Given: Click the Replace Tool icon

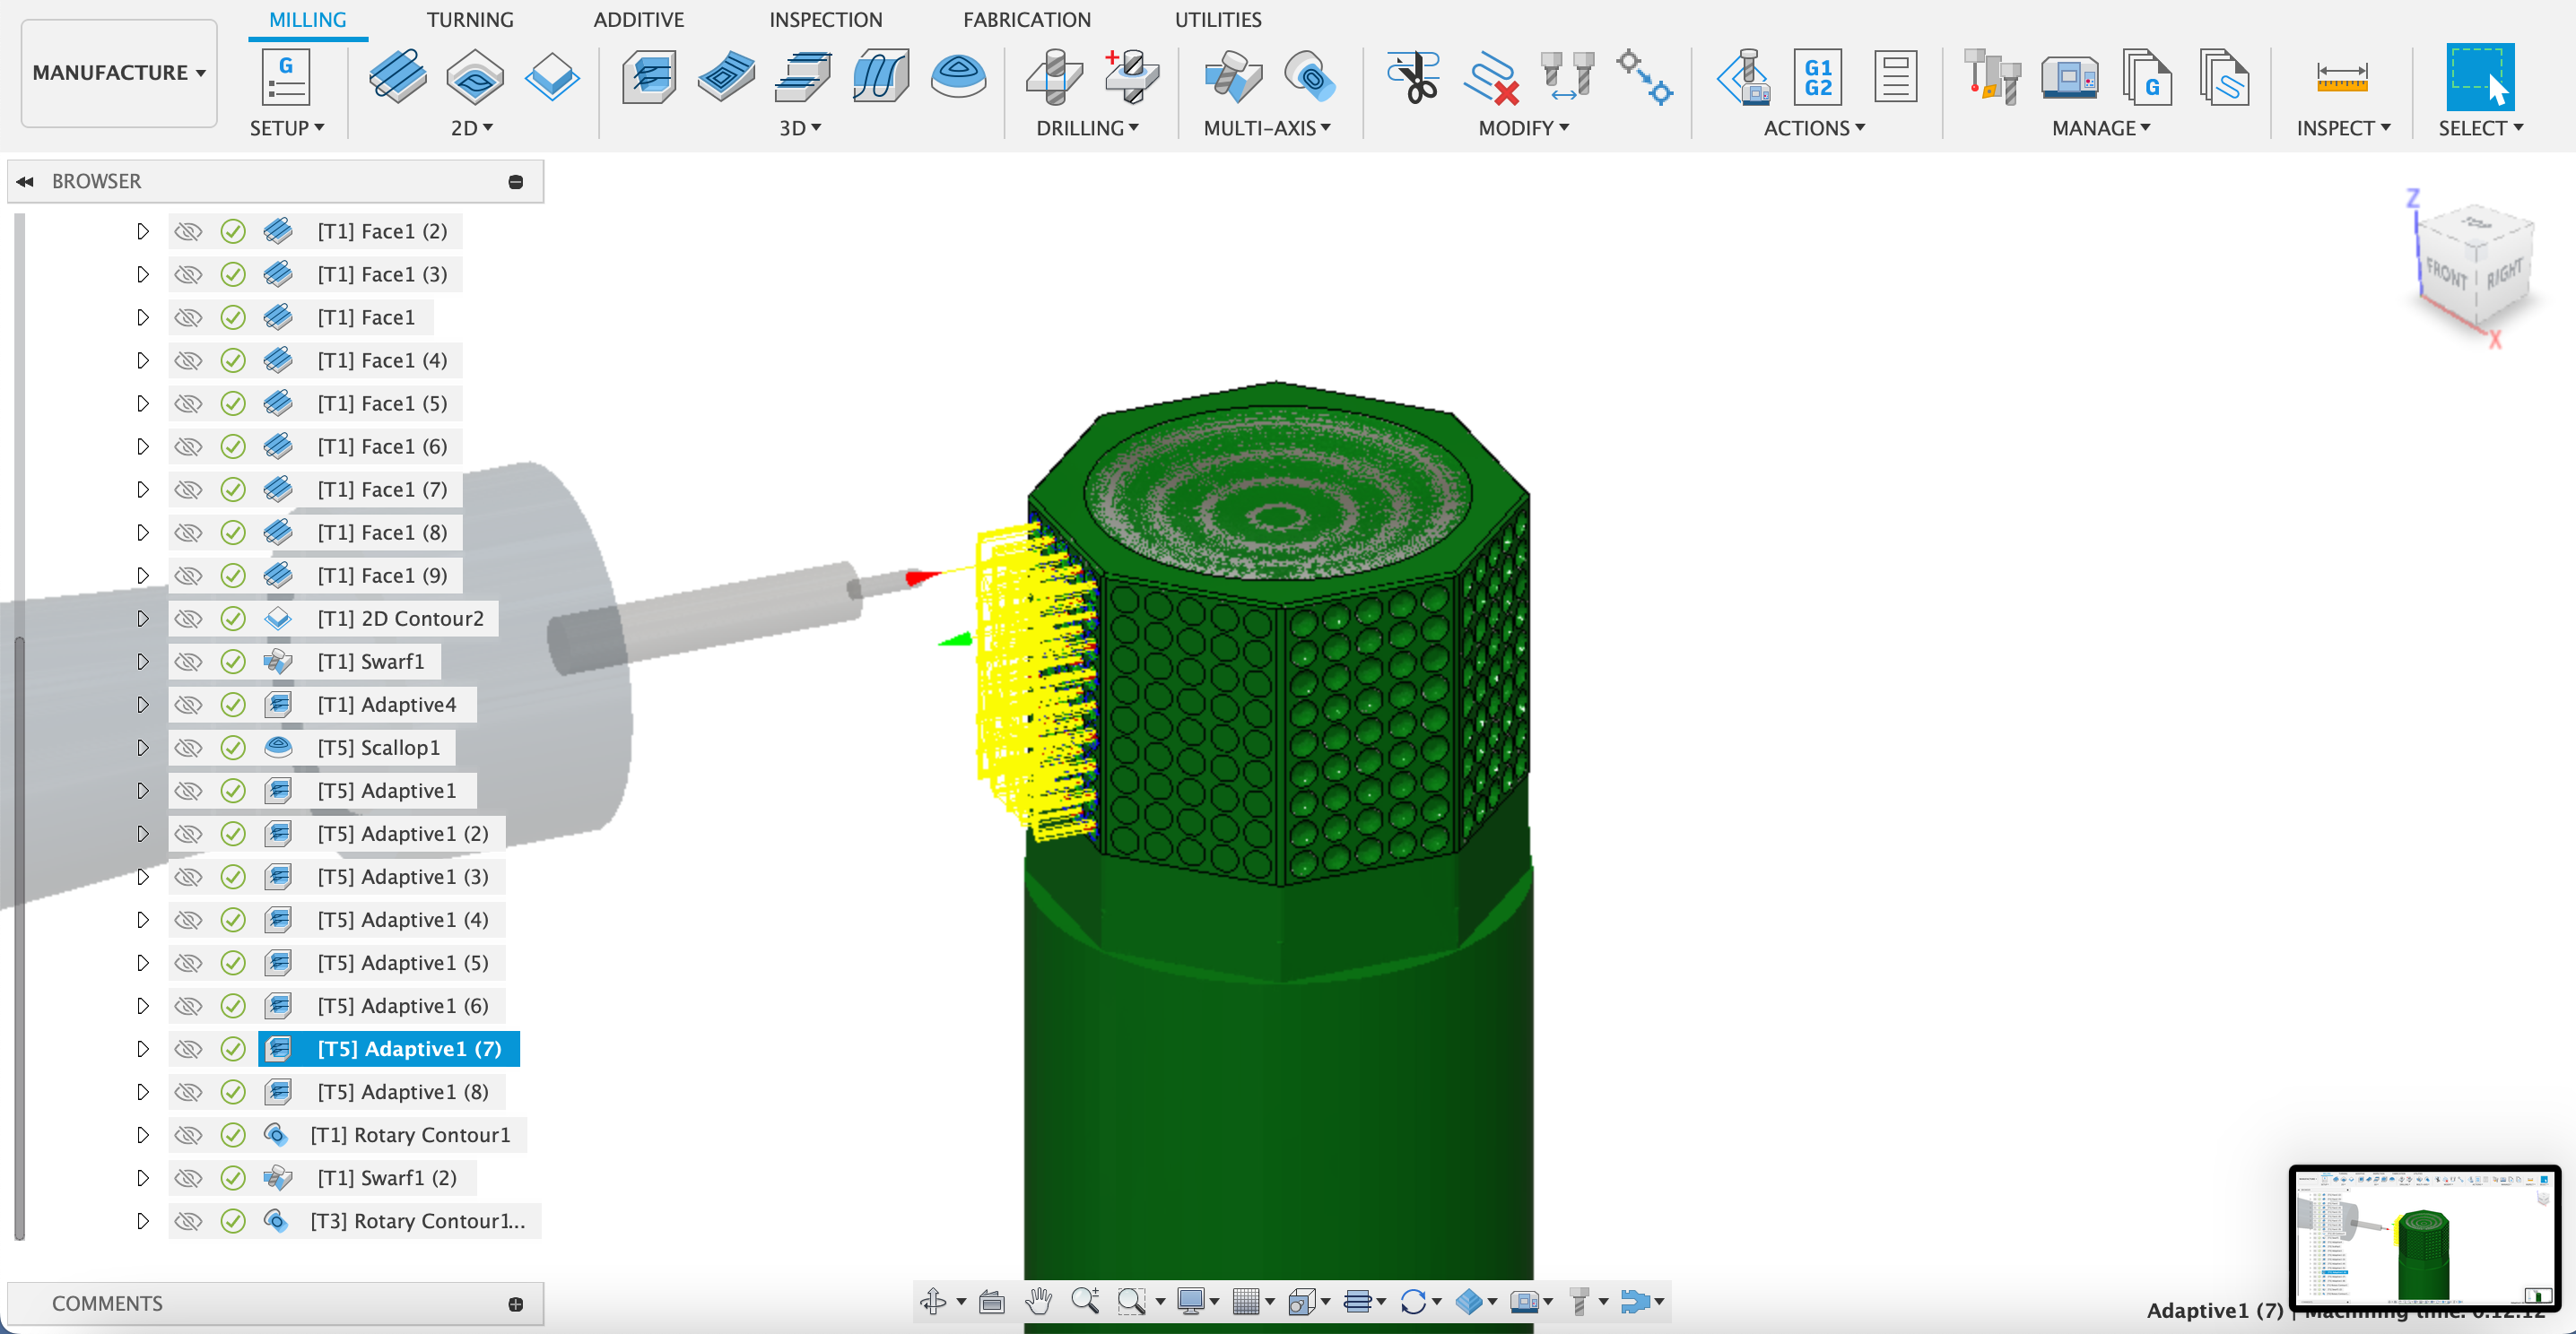Looking at the screenshot, I should (x=1567, y=77).
